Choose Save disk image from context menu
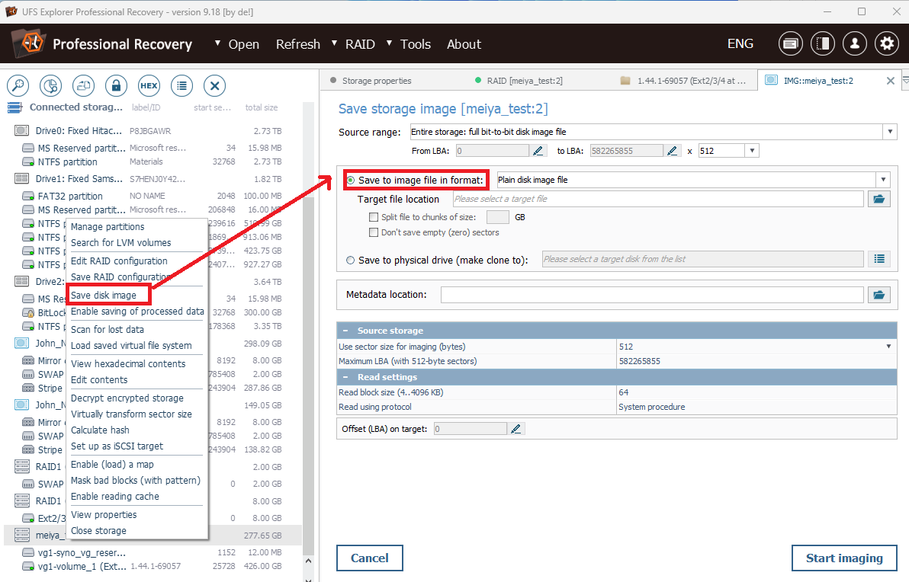The width and height of the screenshot is (909, 582). point(104,295)
